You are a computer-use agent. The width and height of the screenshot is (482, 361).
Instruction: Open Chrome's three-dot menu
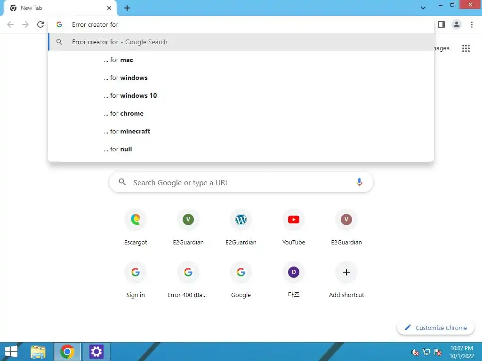point(472,24)
